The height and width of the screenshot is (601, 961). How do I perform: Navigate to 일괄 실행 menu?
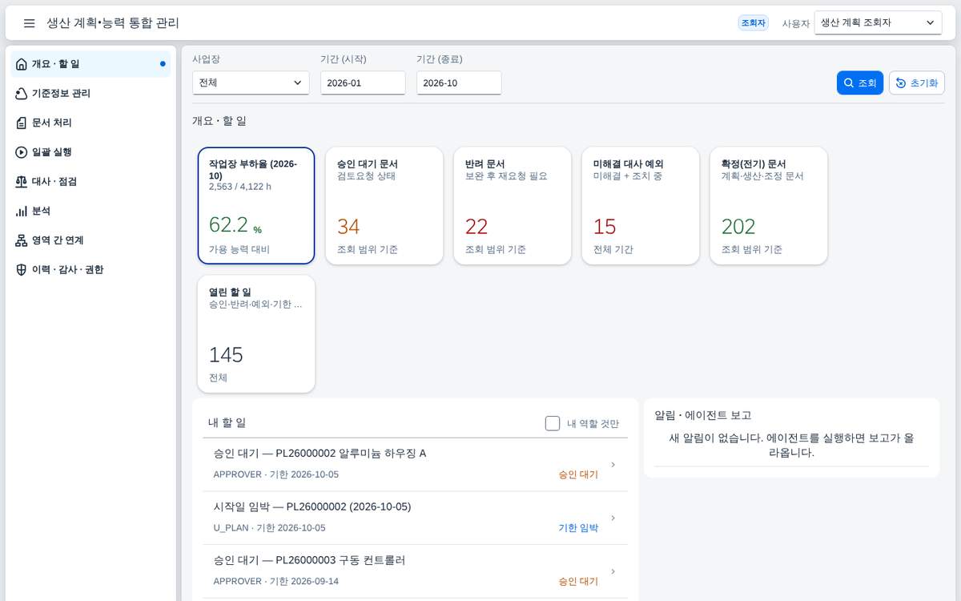coord(90,152)
